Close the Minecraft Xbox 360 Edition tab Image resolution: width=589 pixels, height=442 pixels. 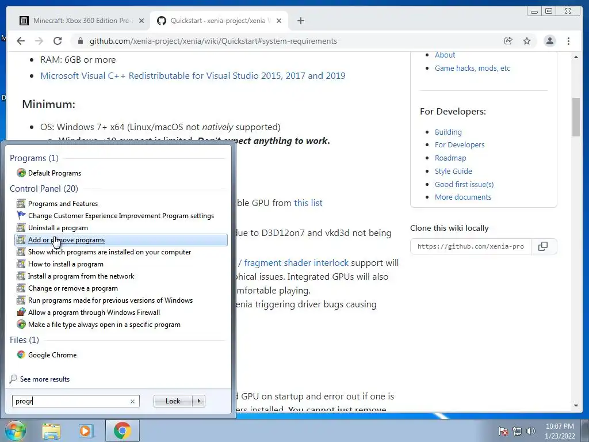(x=141, y=21)
